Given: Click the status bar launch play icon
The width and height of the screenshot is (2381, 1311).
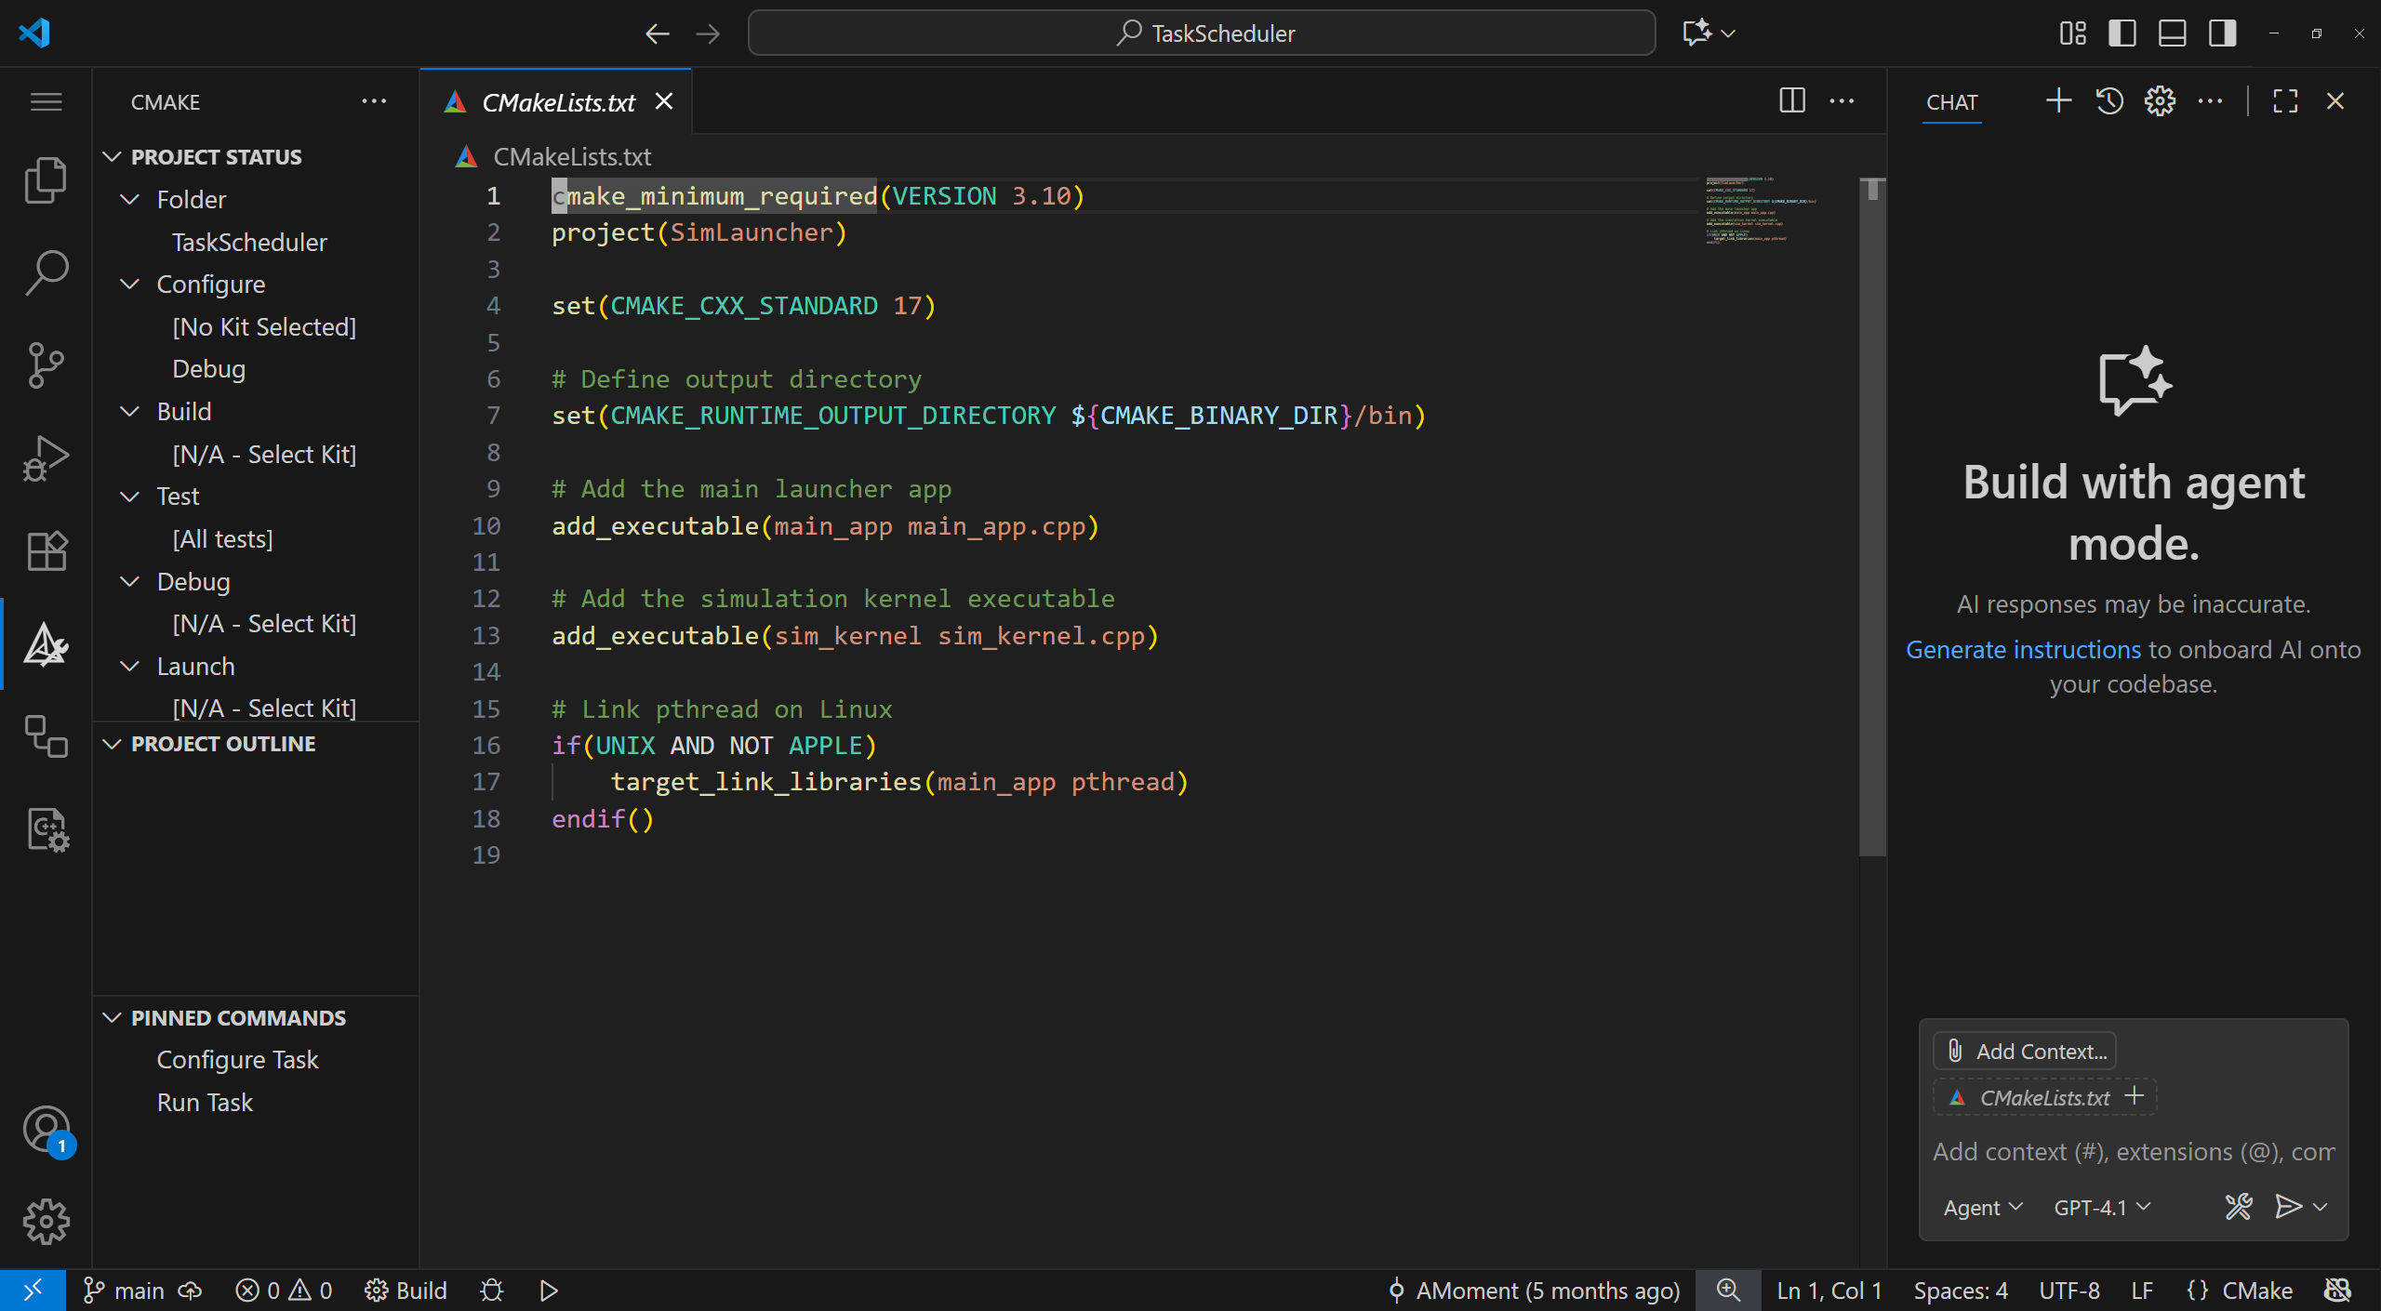Looking at the screenshot, I should (549, 1291).
